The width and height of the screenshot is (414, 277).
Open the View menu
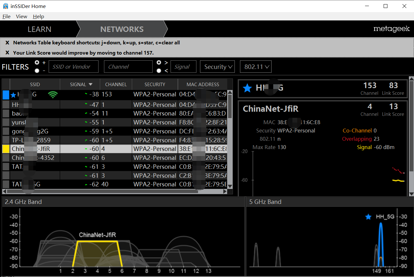(x=21, y=17)
